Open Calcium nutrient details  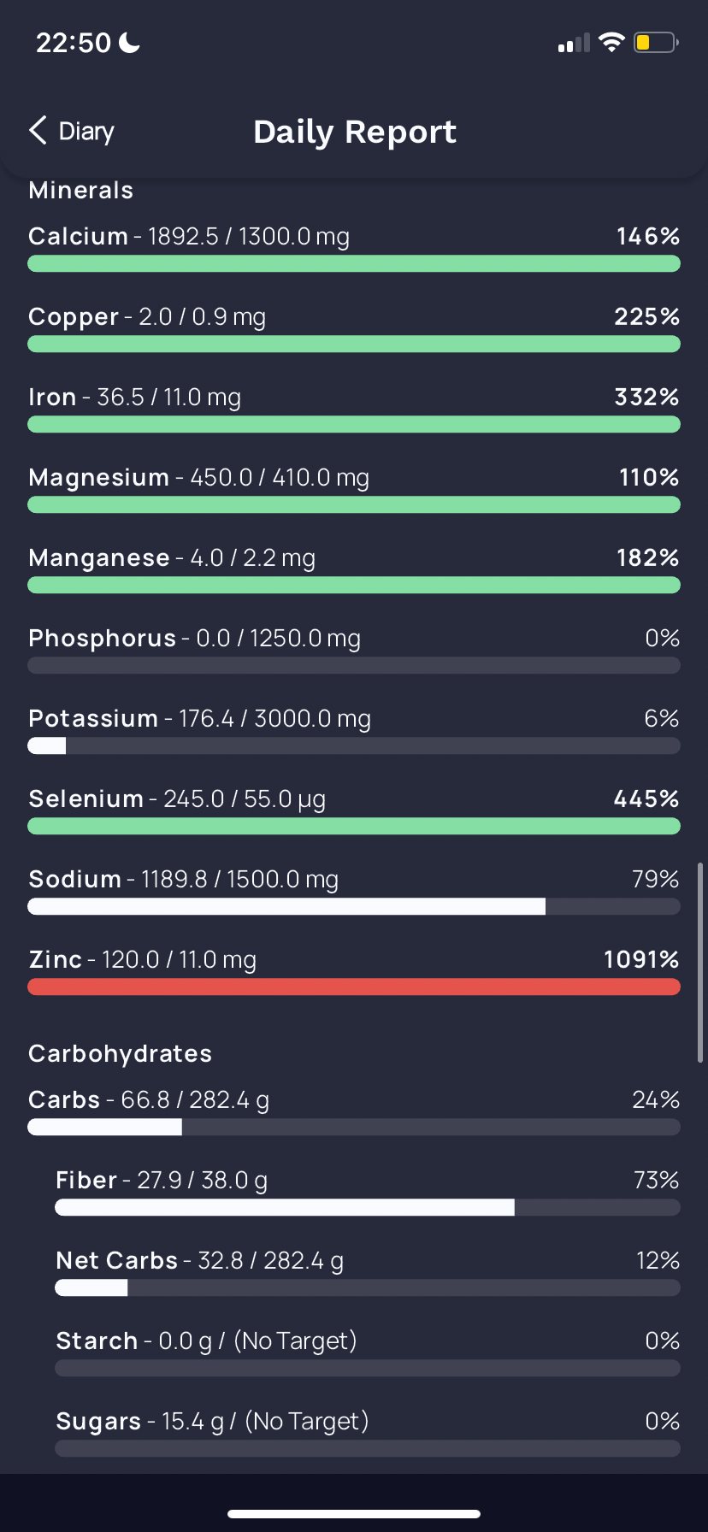coord(354,248)
